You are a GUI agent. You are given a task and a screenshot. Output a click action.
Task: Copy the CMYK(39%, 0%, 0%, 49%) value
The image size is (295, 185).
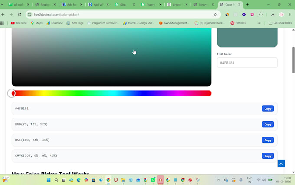[268, 156]
